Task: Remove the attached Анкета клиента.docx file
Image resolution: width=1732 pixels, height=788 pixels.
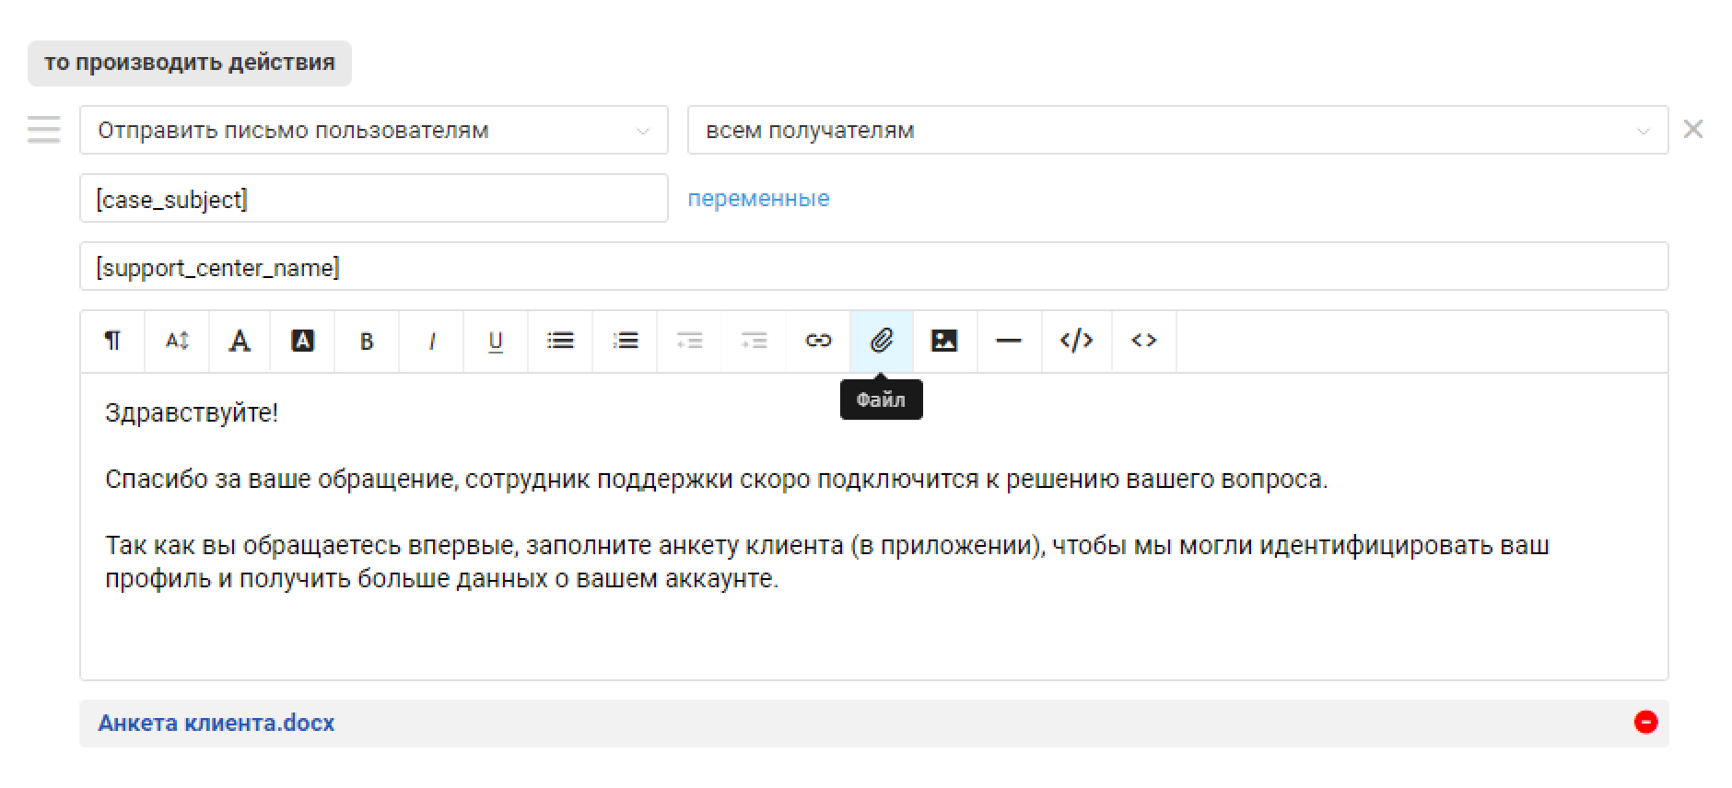Action: tap(1645, 723)
